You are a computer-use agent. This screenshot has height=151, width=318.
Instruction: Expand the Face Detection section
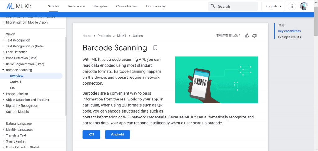[x=3, y=52]
